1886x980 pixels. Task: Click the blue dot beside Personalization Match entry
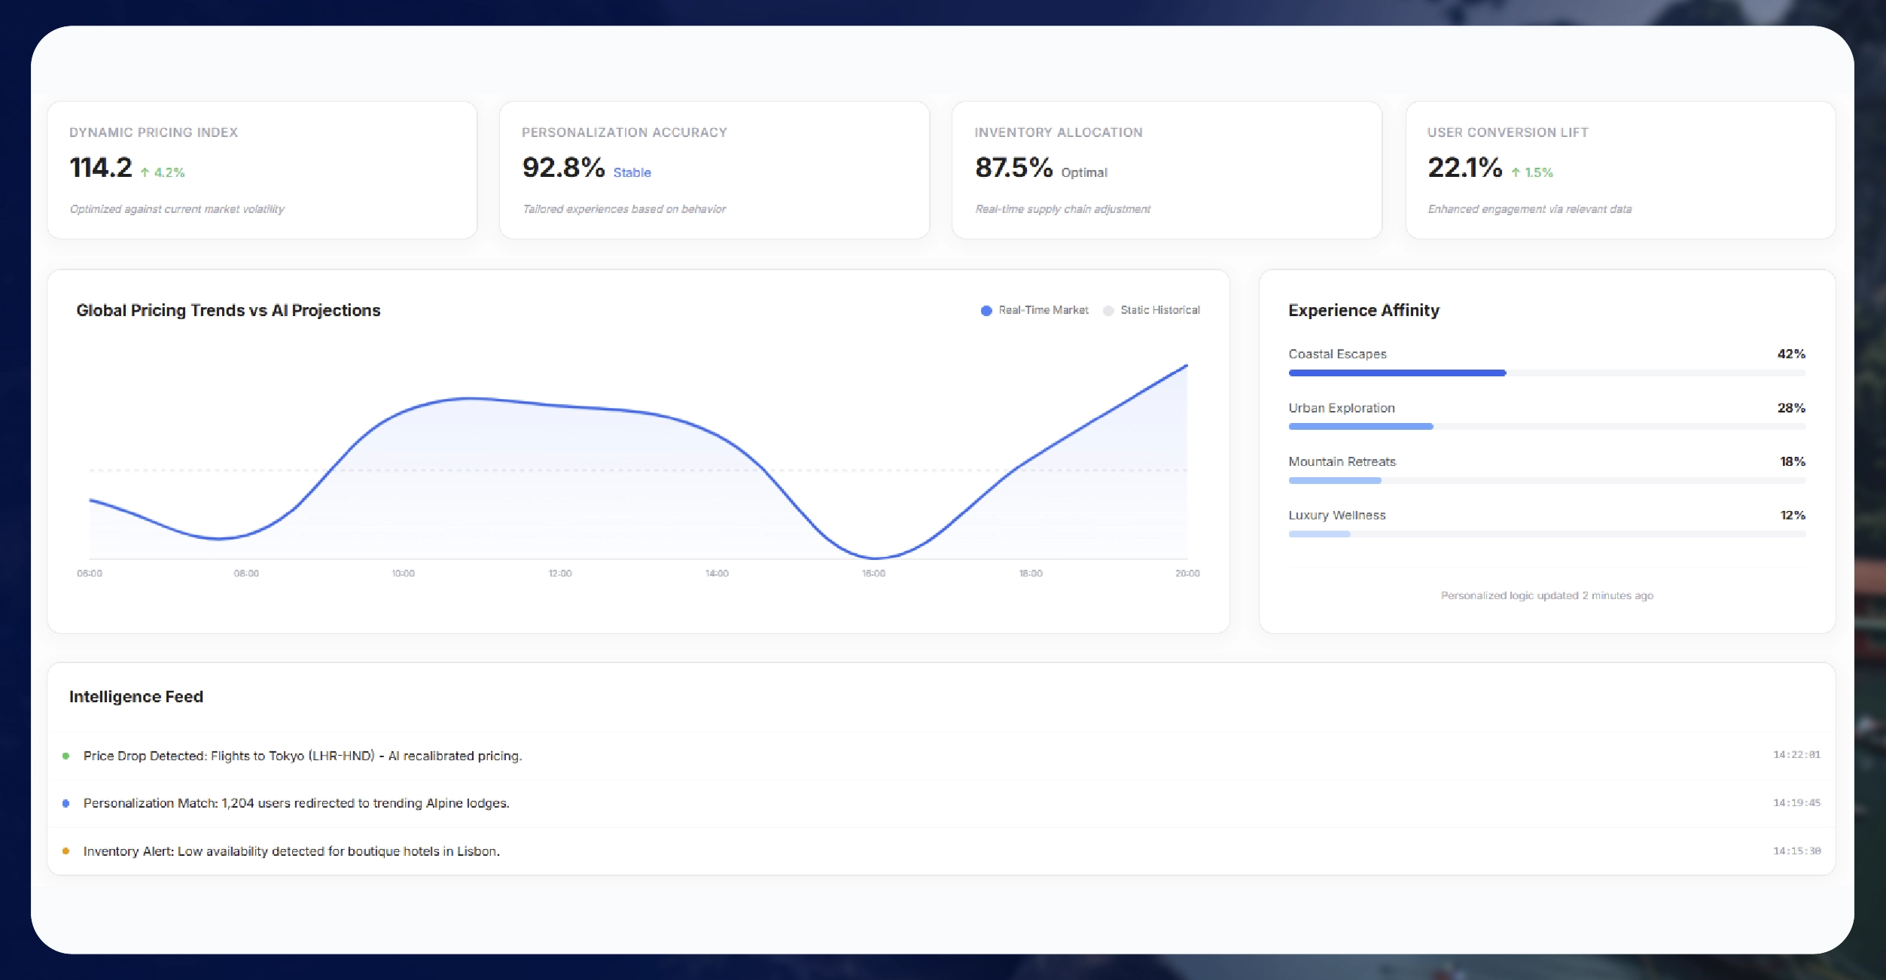coord(66,803)
